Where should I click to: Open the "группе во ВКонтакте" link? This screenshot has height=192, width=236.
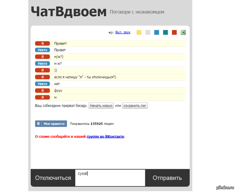[x=105, y=136]
